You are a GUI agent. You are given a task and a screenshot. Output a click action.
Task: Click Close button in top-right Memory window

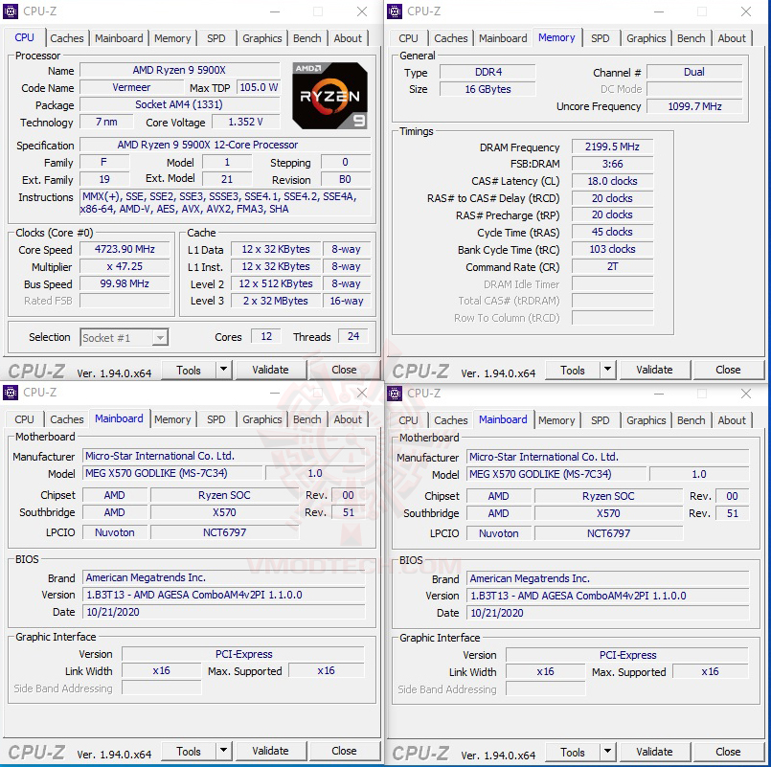(728, 370)
